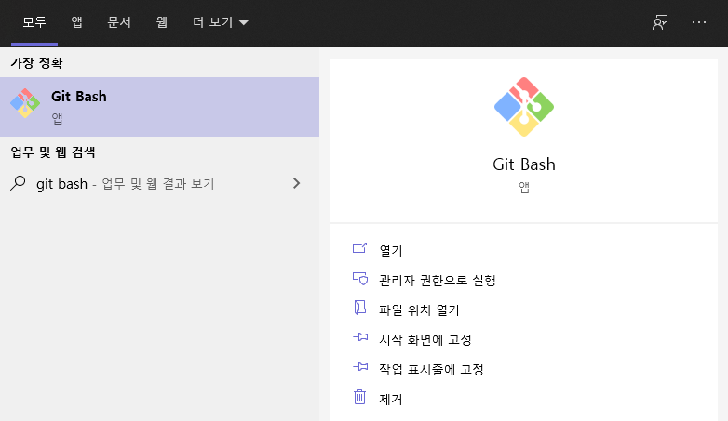Select the 모두 tab

(34, 22)
